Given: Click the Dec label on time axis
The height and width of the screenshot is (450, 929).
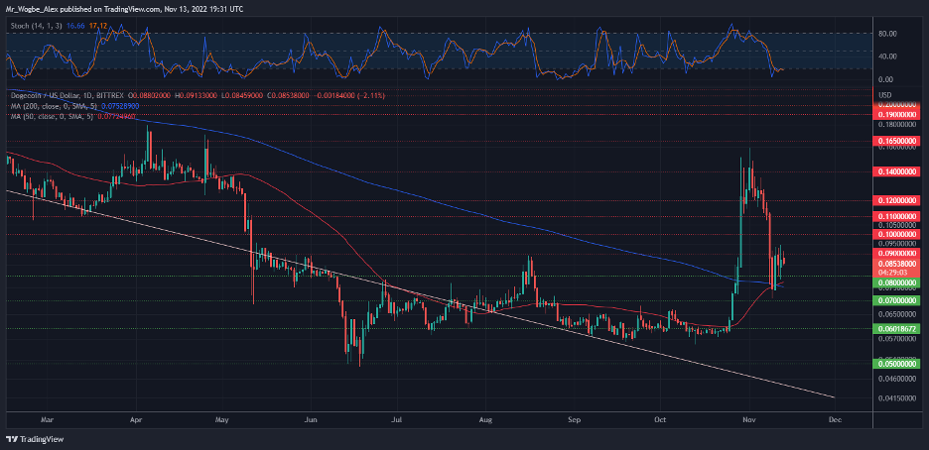Looking at the screenshot, I should 835,419.
